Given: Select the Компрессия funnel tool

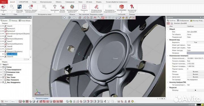Looking at the screenshot, I should (x=55, y=8).
